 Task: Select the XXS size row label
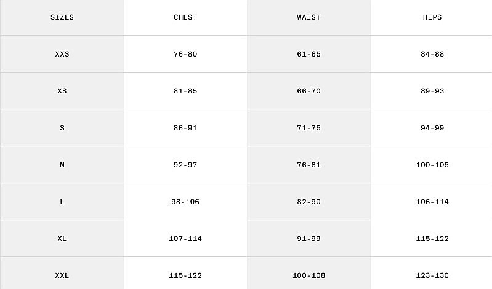point(62,54)
